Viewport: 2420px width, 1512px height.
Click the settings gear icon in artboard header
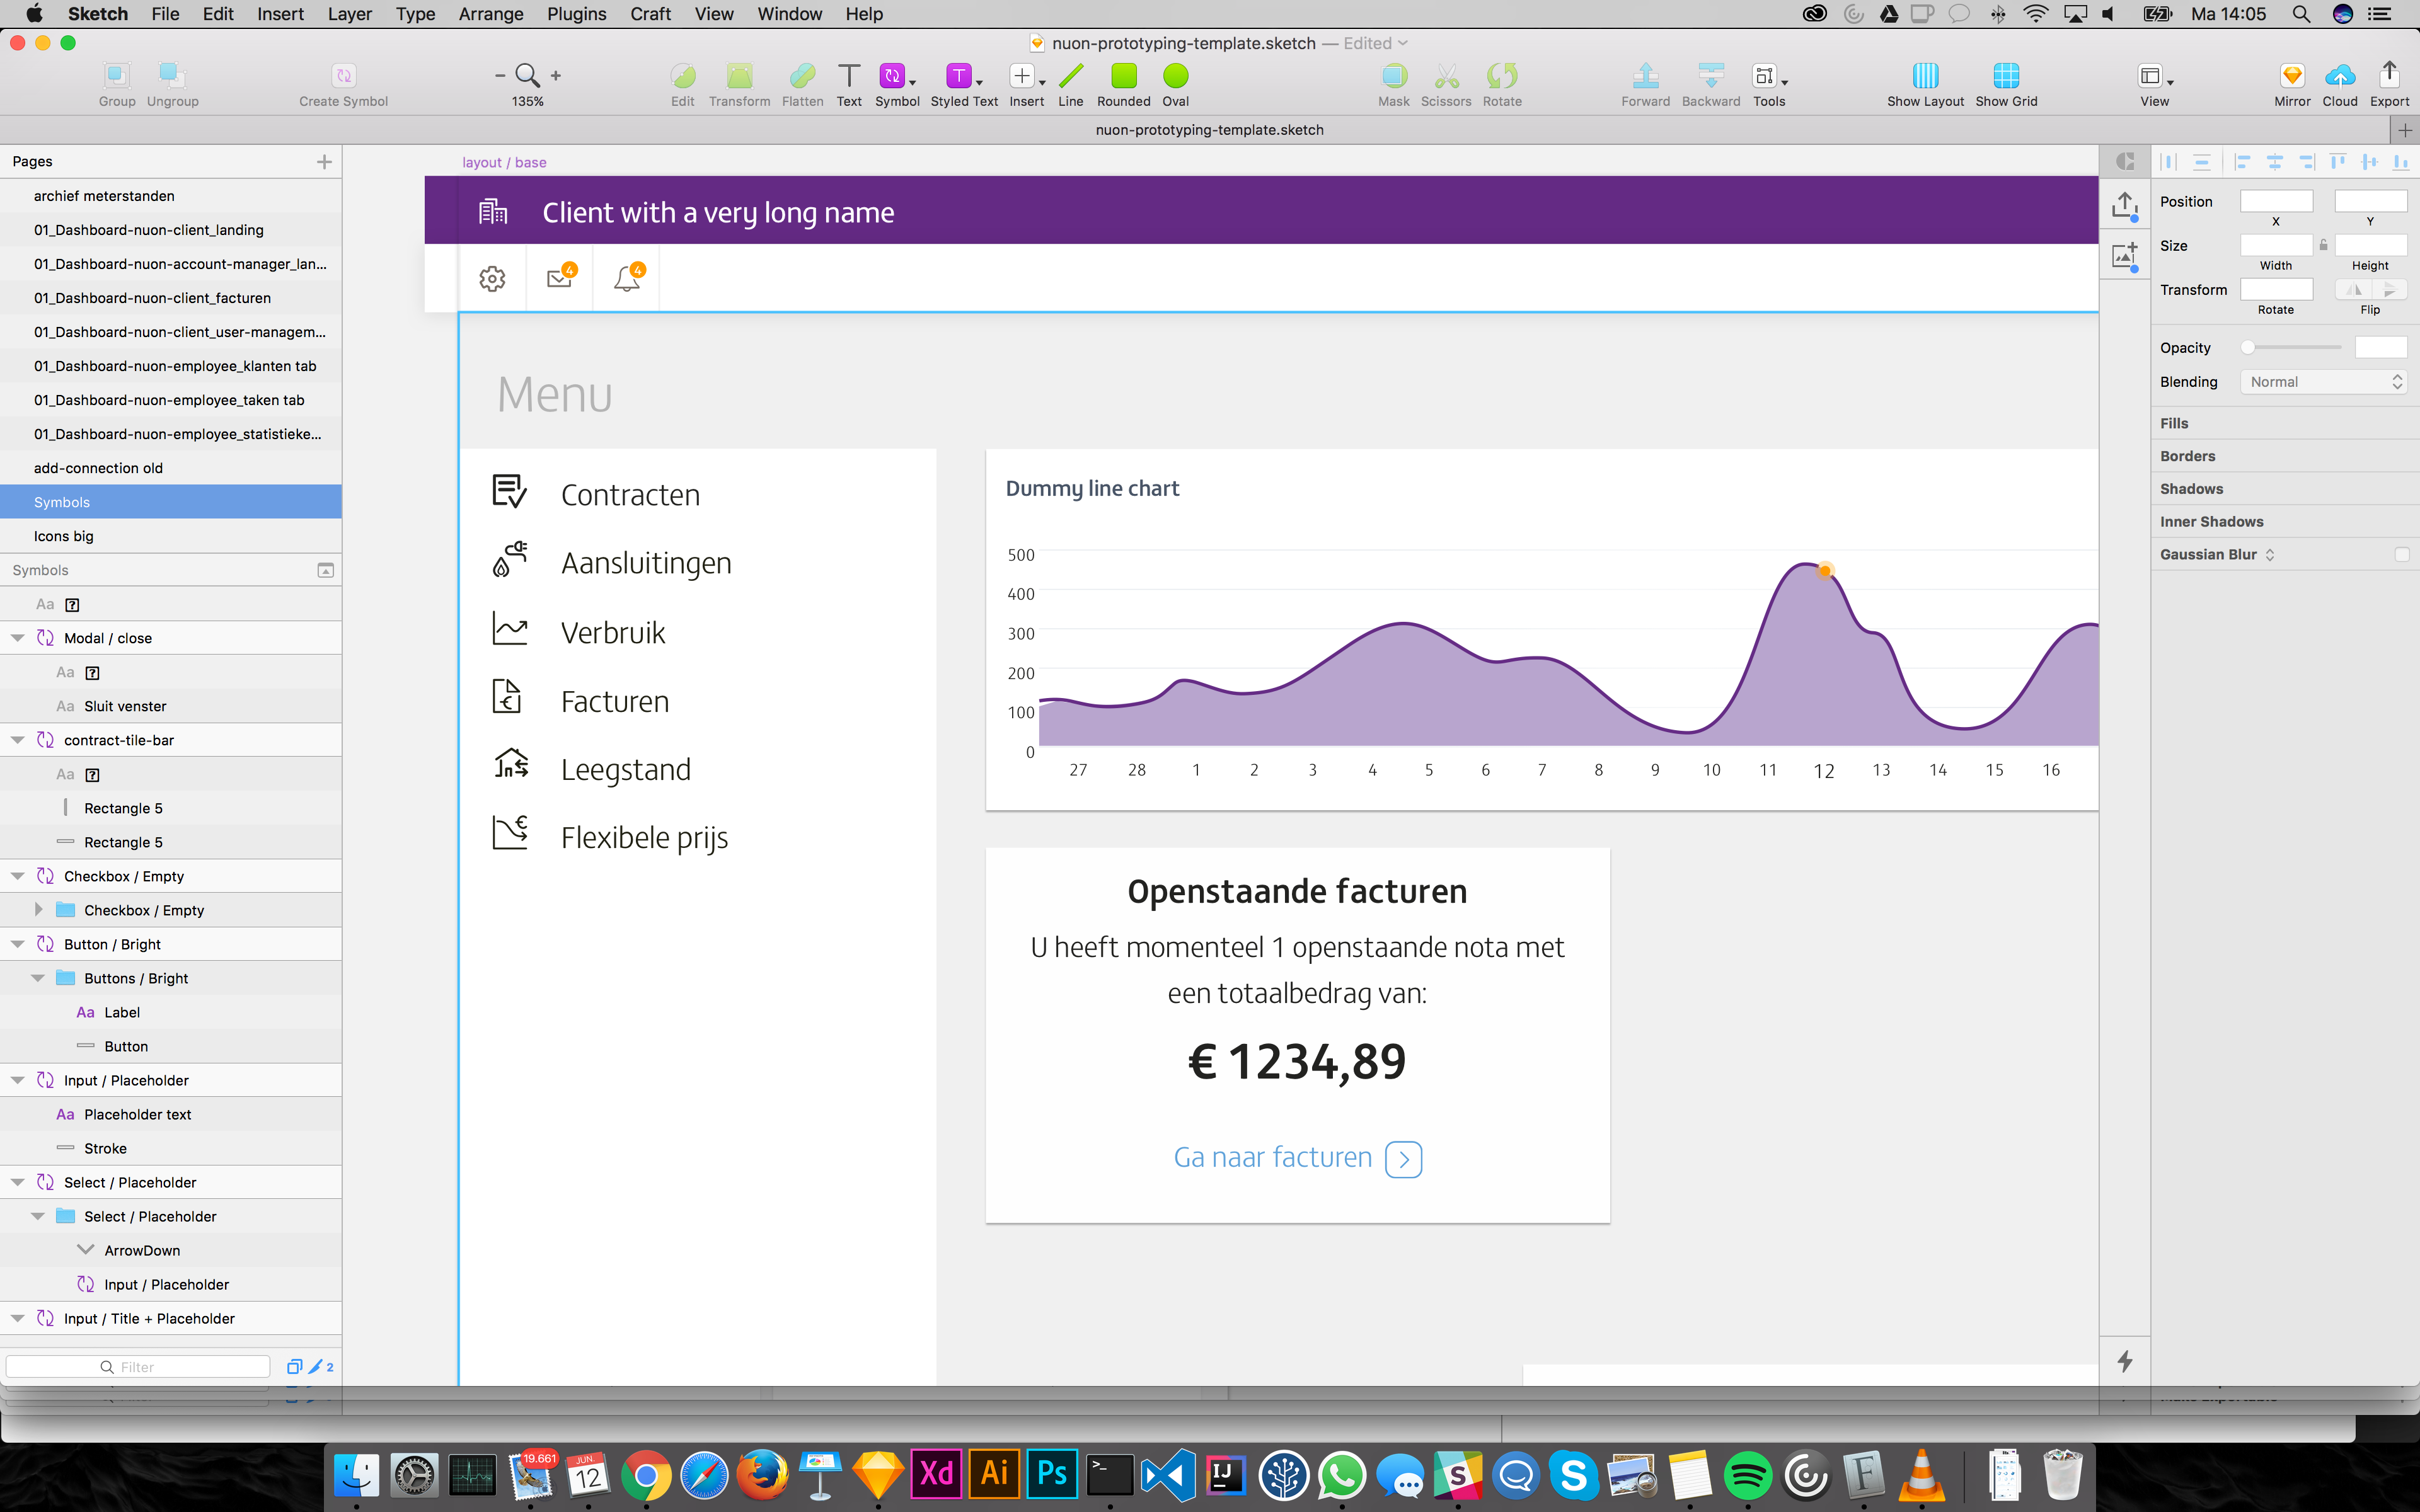(492, 279)
